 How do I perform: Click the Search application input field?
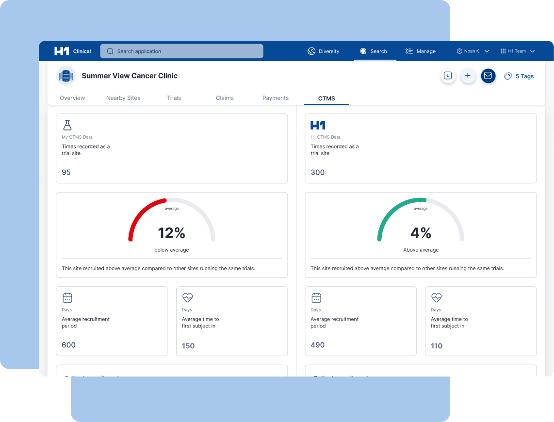click(x=181, y=51)
